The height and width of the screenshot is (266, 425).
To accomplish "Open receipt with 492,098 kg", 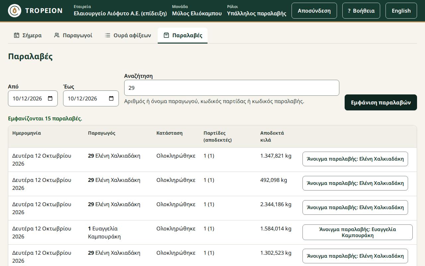I will (355, 183).
